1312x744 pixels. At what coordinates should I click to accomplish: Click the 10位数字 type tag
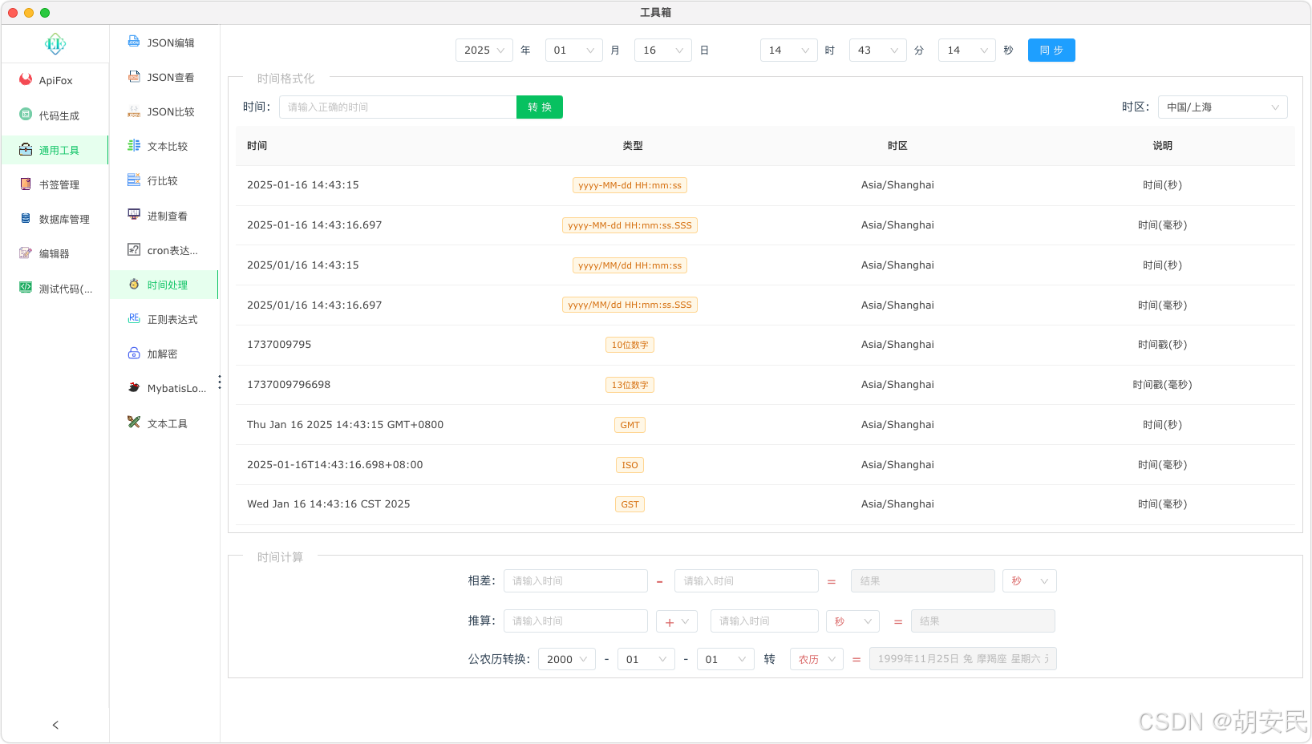(630, 345)
